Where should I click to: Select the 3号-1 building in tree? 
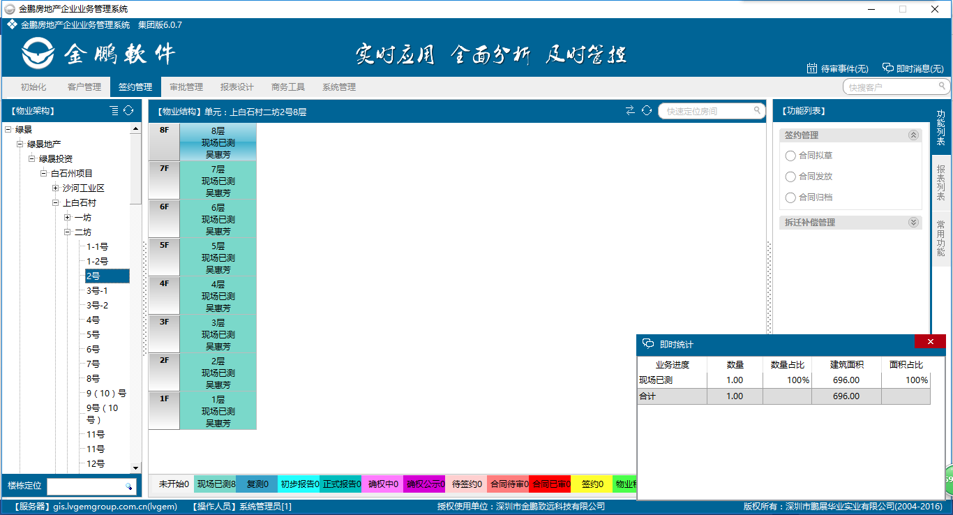97,291
